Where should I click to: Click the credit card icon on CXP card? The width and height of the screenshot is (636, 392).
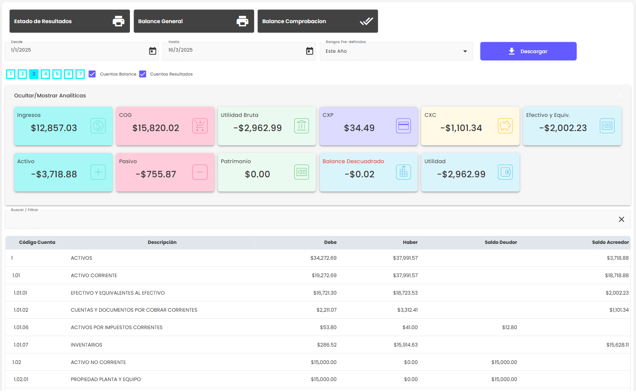[403, 126]
